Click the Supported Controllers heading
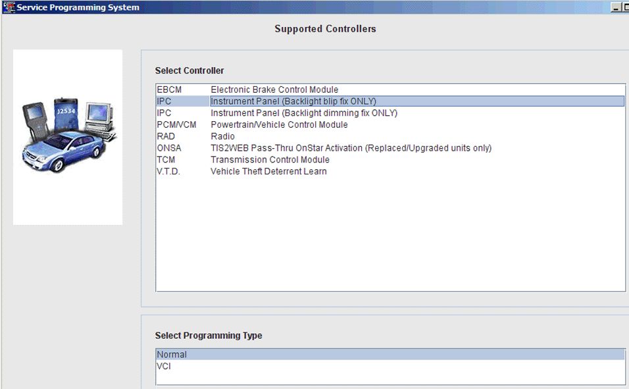This screenshot has width=629, height=389. point(325,29)
